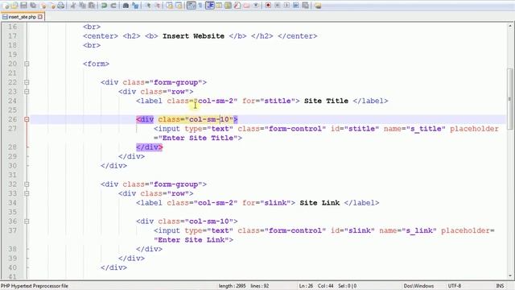
Task: Click the Paste toolbar icon
Action: pyautogui.click(x=92, y=6)
